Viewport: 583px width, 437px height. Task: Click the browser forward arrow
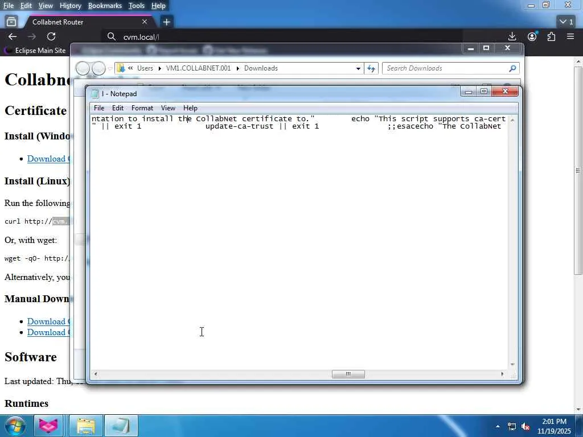click(32, 36)
